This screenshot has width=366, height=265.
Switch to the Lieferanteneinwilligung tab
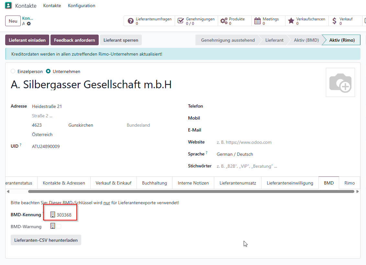pos(290,183)
